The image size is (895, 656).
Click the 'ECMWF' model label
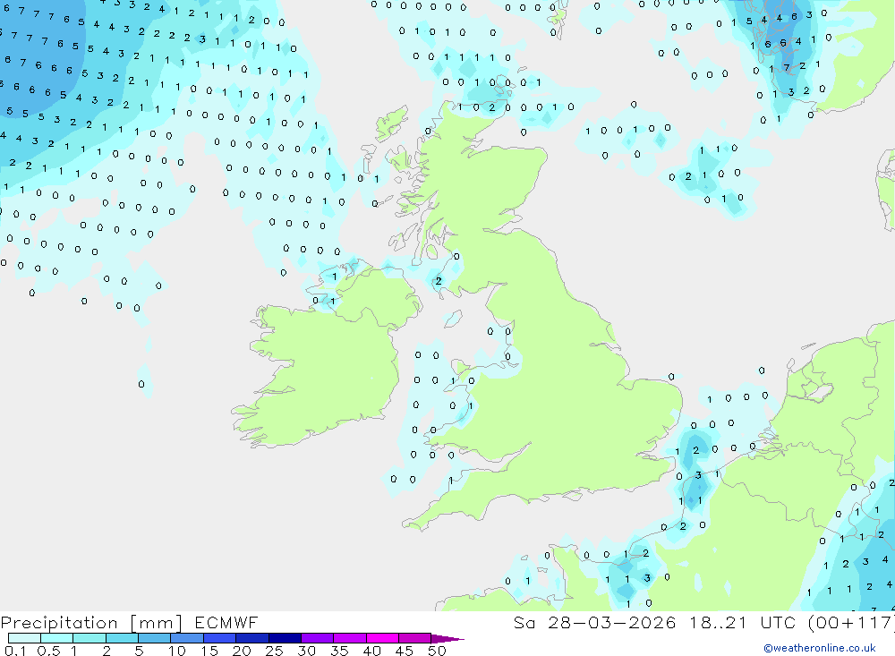click(226, 622)
